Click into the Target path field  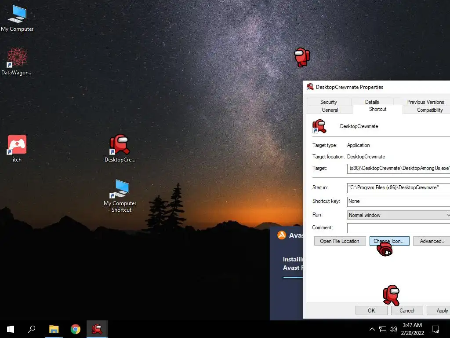tap(399, 169)
